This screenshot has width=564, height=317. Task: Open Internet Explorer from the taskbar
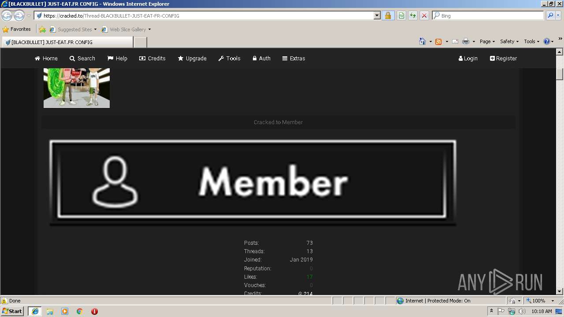tap(35, 311)
